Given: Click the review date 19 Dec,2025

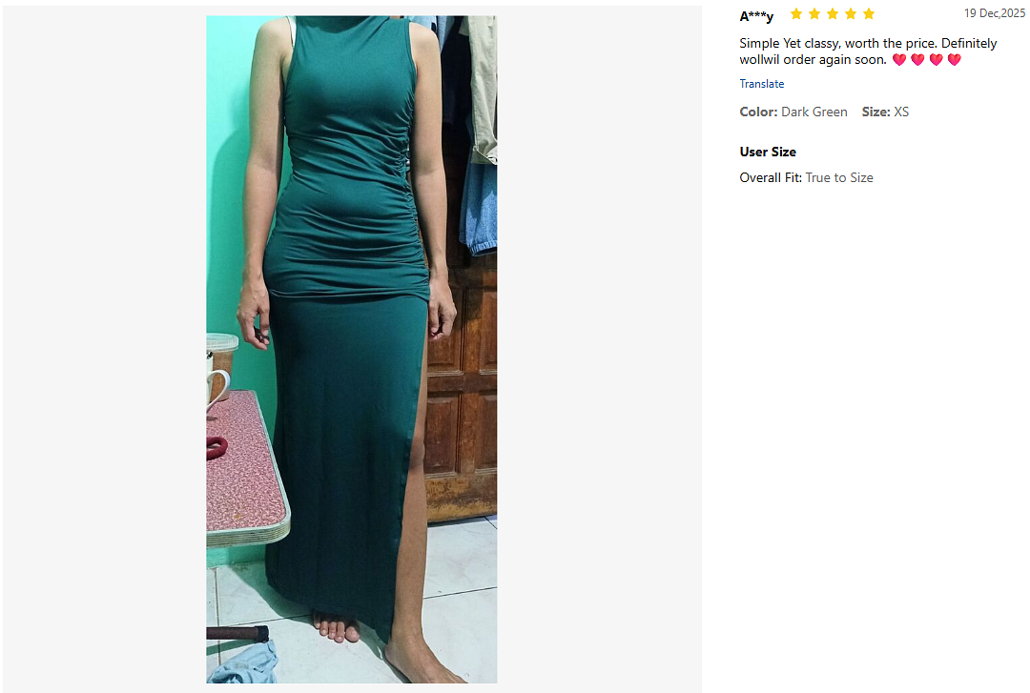Looking at the screenshot, I should (994, 13).
